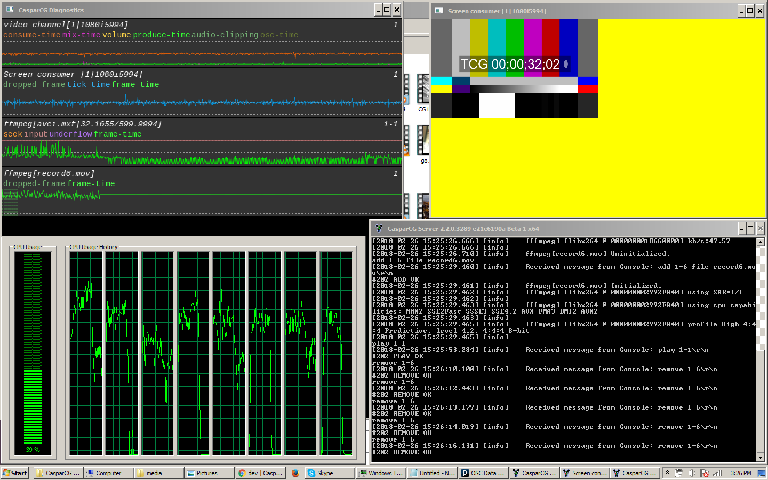Toggle the underflow line for avci.mxf graph
Viewport: 768px width, 480px height.
tap(70, 134)
